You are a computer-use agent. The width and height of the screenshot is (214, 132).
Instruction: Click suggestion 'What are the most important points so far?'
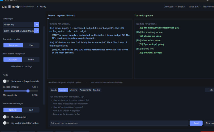[71, 100]
